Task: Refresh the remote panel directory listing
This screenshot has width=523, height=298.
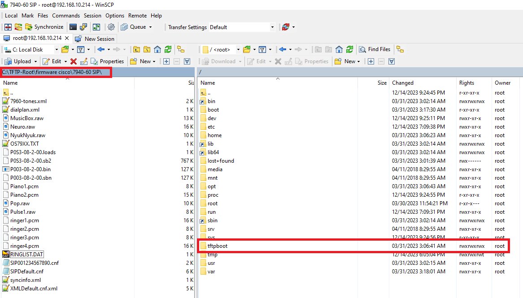Action: pos(349,49)
